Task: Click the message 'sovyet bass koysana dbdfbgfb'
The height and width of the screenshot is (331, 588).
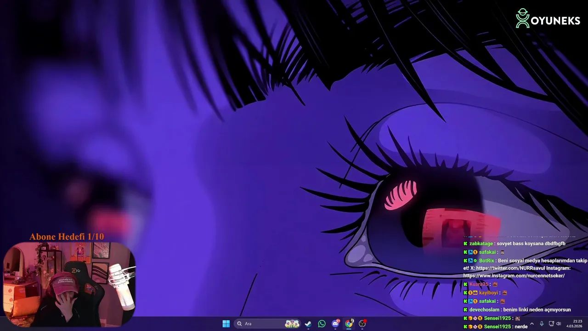Action: click(x=531, y=244)
